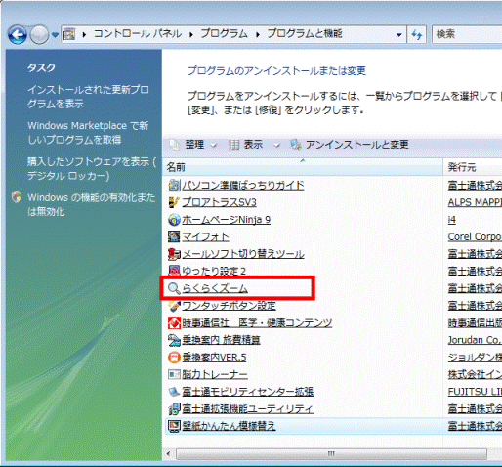Select 富士通拡張機能ユーティリティ in the list
The width and height of the screenshot is (502, 467).
(x=247, y=409)
